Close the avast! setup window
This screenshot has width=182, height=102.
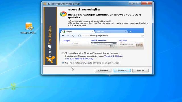[147, 3]
